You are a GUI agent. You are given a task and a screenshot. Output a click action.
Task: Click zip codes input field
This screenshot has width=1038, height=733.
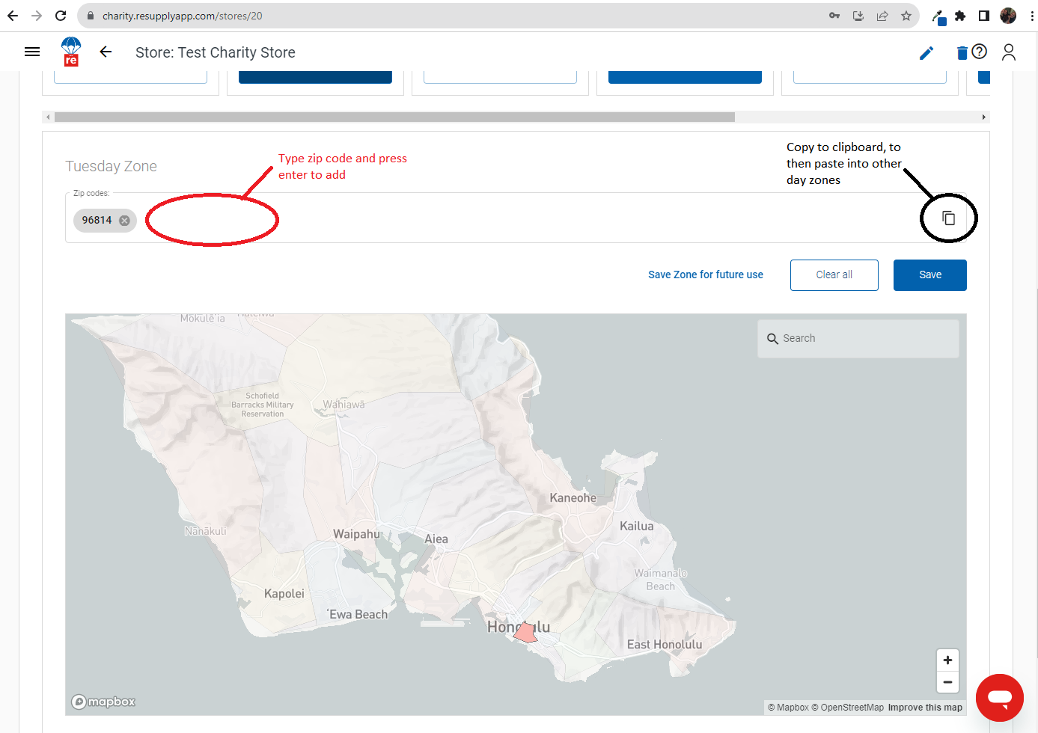click(516, 218)
